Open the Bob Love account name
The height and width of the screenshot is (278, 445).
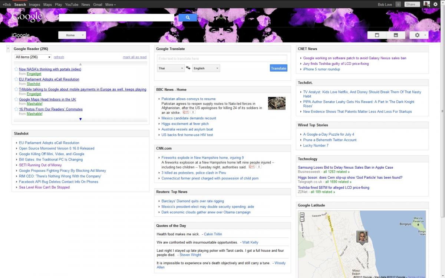(x=386, y=4)
